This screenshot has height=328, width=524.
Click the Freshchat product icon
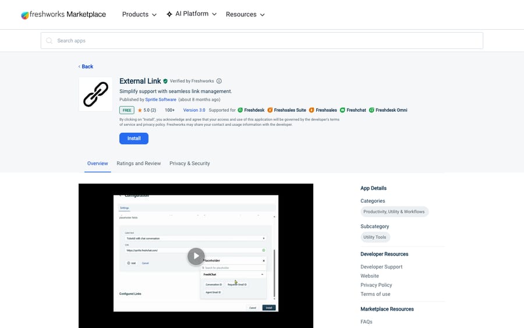pos(342,110)
